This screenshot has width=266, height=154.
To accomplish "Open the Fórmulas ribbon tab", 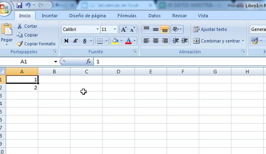I will [x=127, y=16].
